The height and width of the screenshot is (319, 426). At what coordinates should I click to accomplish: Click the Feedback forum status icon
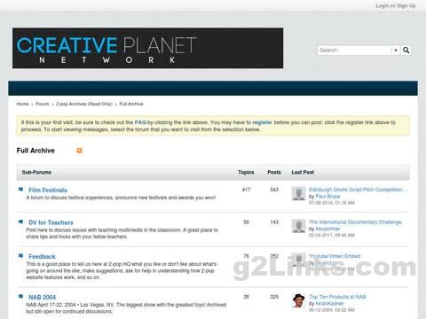pos(20,256)
